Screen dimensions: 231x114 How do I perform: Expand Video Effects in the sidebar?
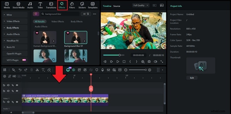[x=15, y=21]
